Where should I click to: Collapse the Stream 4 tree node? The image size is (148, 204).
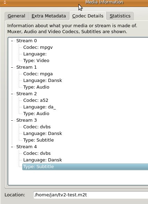click(x=12, y=147)
